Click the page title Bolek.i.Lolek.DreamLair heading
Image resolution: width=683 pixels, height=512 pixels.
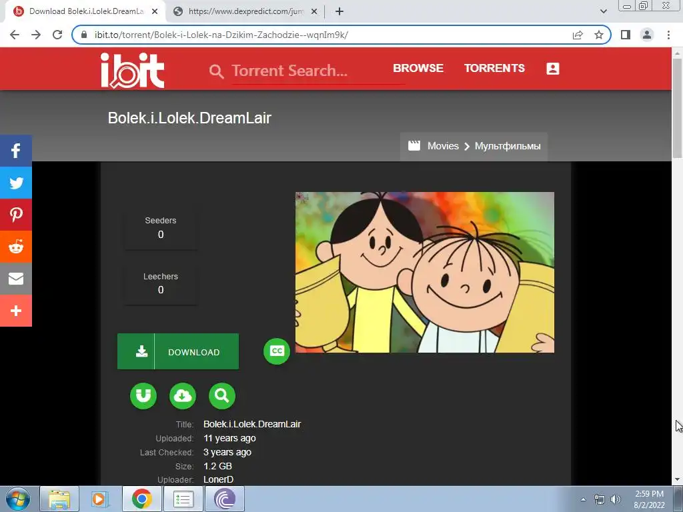(x=189, y=118)
